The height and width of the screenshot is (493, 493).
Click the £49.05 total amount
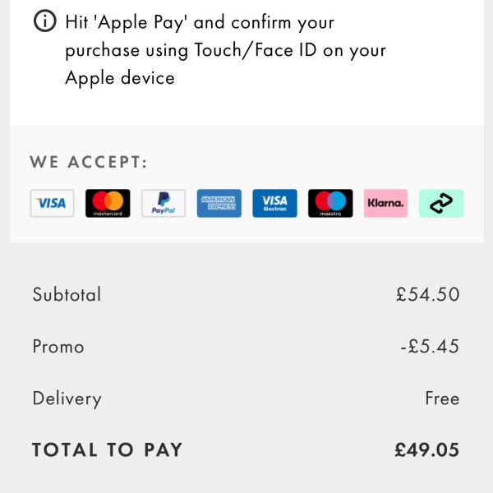[426, 450]
